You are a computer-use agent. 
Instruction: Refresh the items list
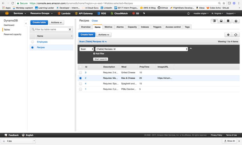tap(236, 35)
